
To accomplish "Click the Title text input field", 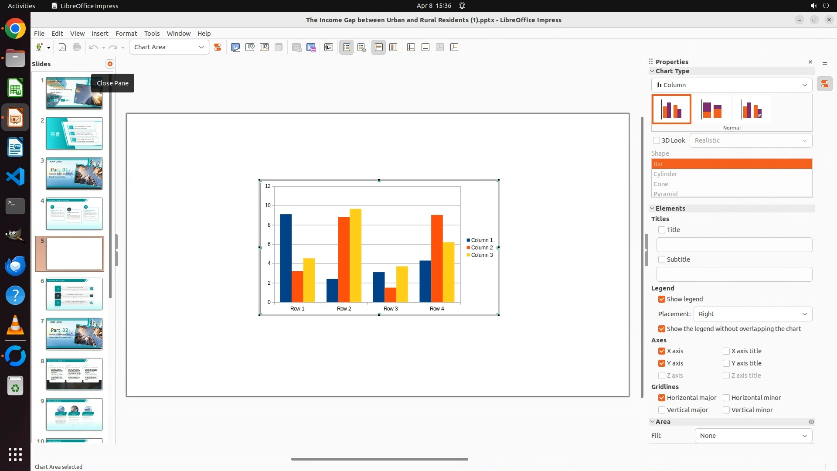I will pyautogui.click(x=734, y=245).
